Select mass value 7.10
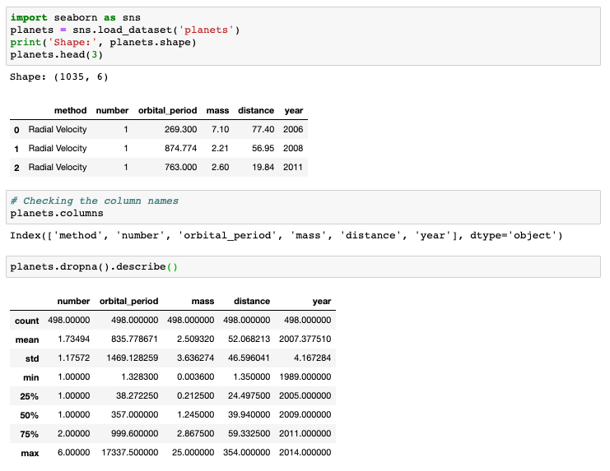Image resolution: width=610 pixels, height=471 pixels. click(220, 129)
